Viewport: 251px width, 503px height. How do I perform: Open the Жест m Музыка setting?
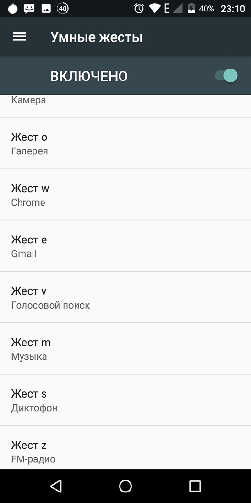coord(125,348)
